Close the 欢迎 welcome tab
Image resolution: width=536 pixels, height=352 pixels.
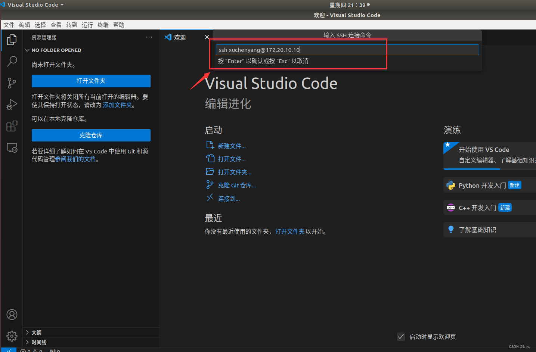point(207,37)
